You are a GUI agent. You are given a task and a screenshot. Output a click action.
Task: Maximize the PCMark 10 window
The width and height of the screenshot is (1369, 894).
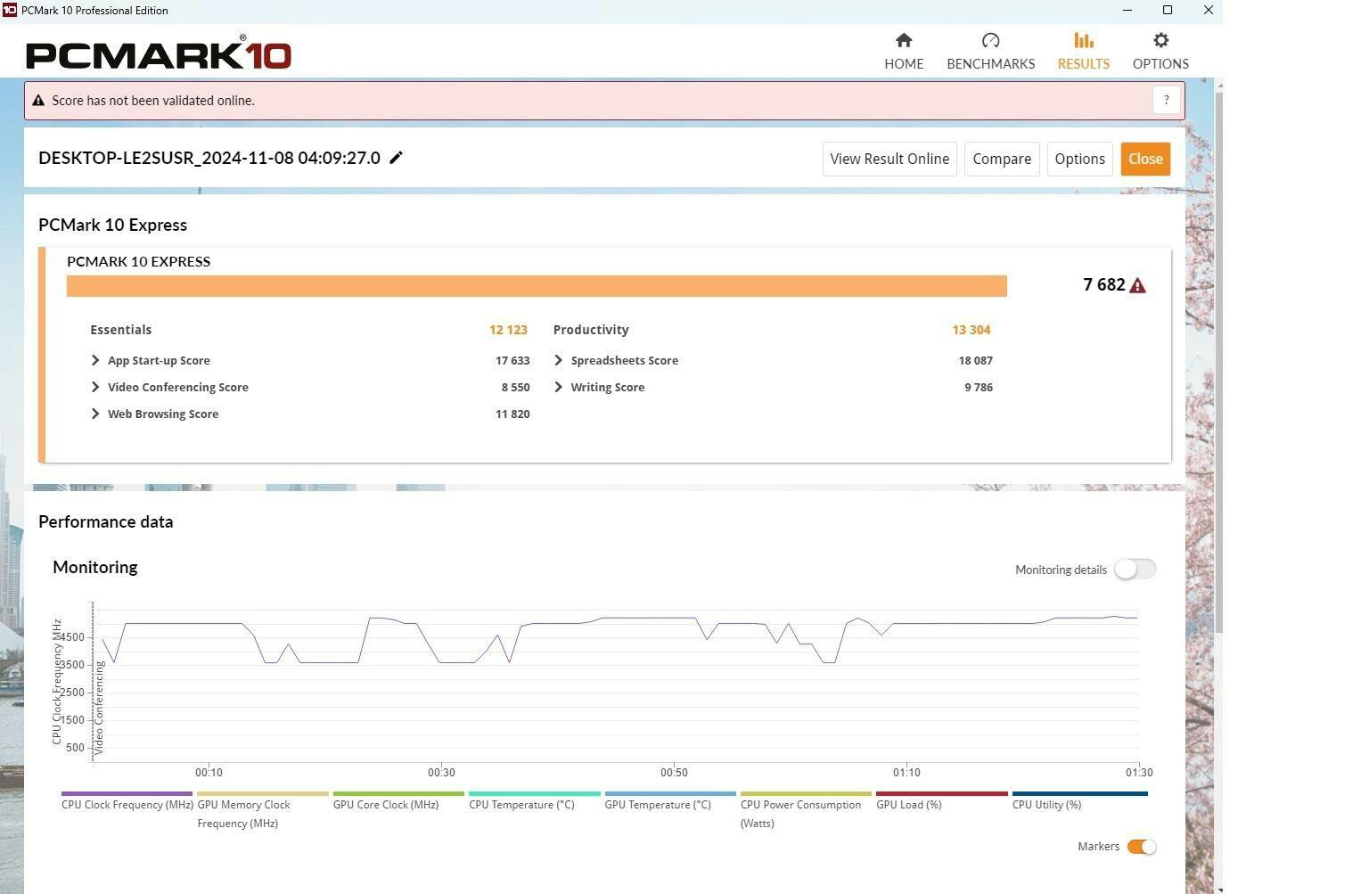pos(1168,10)
